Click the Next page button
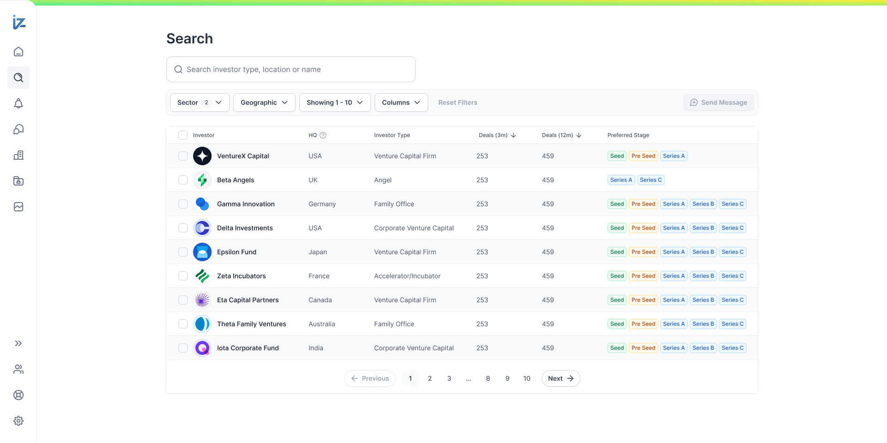The width and height of the screenshot is (887, 443). coord(560,378)
